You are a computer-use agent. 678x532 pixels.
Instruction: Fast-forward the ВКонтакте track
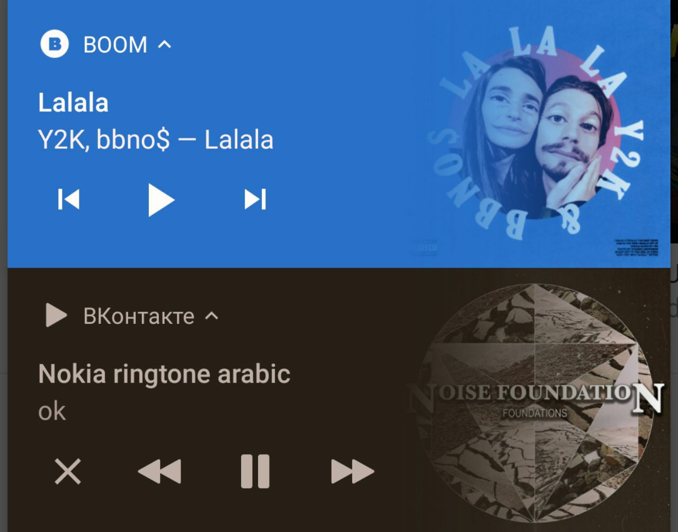pos(352,472)
